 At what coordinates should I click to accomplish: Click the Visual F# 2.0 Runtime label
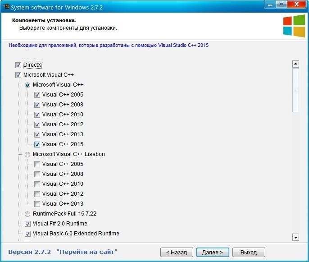click(x=60, y=224)
